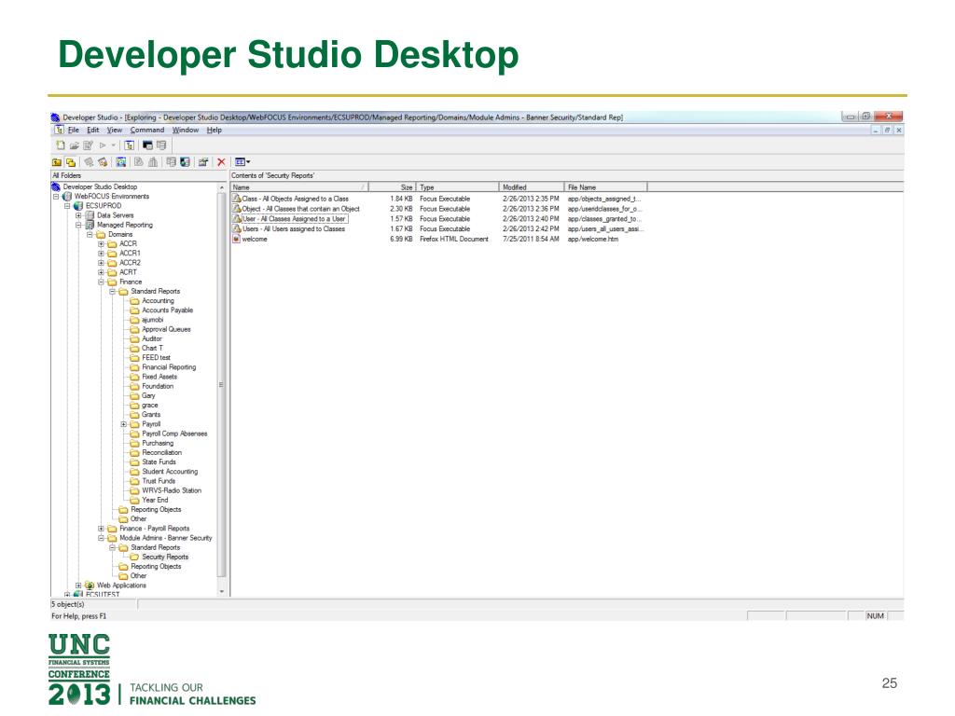
Task: Click the folder tree scrollbar up arrow
Action: coord(222,187)
